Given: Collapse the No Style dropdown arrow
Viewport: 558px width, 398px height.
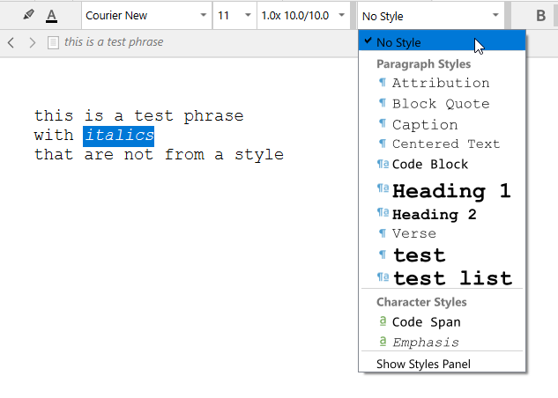Looking at the screenshot, I should (495, 15).
